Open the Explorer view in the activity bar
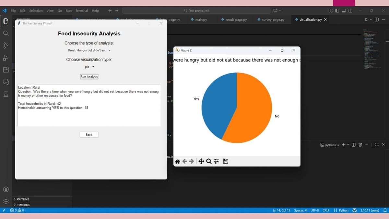Screen dimensions: 389x219 [x=6, y=21]
